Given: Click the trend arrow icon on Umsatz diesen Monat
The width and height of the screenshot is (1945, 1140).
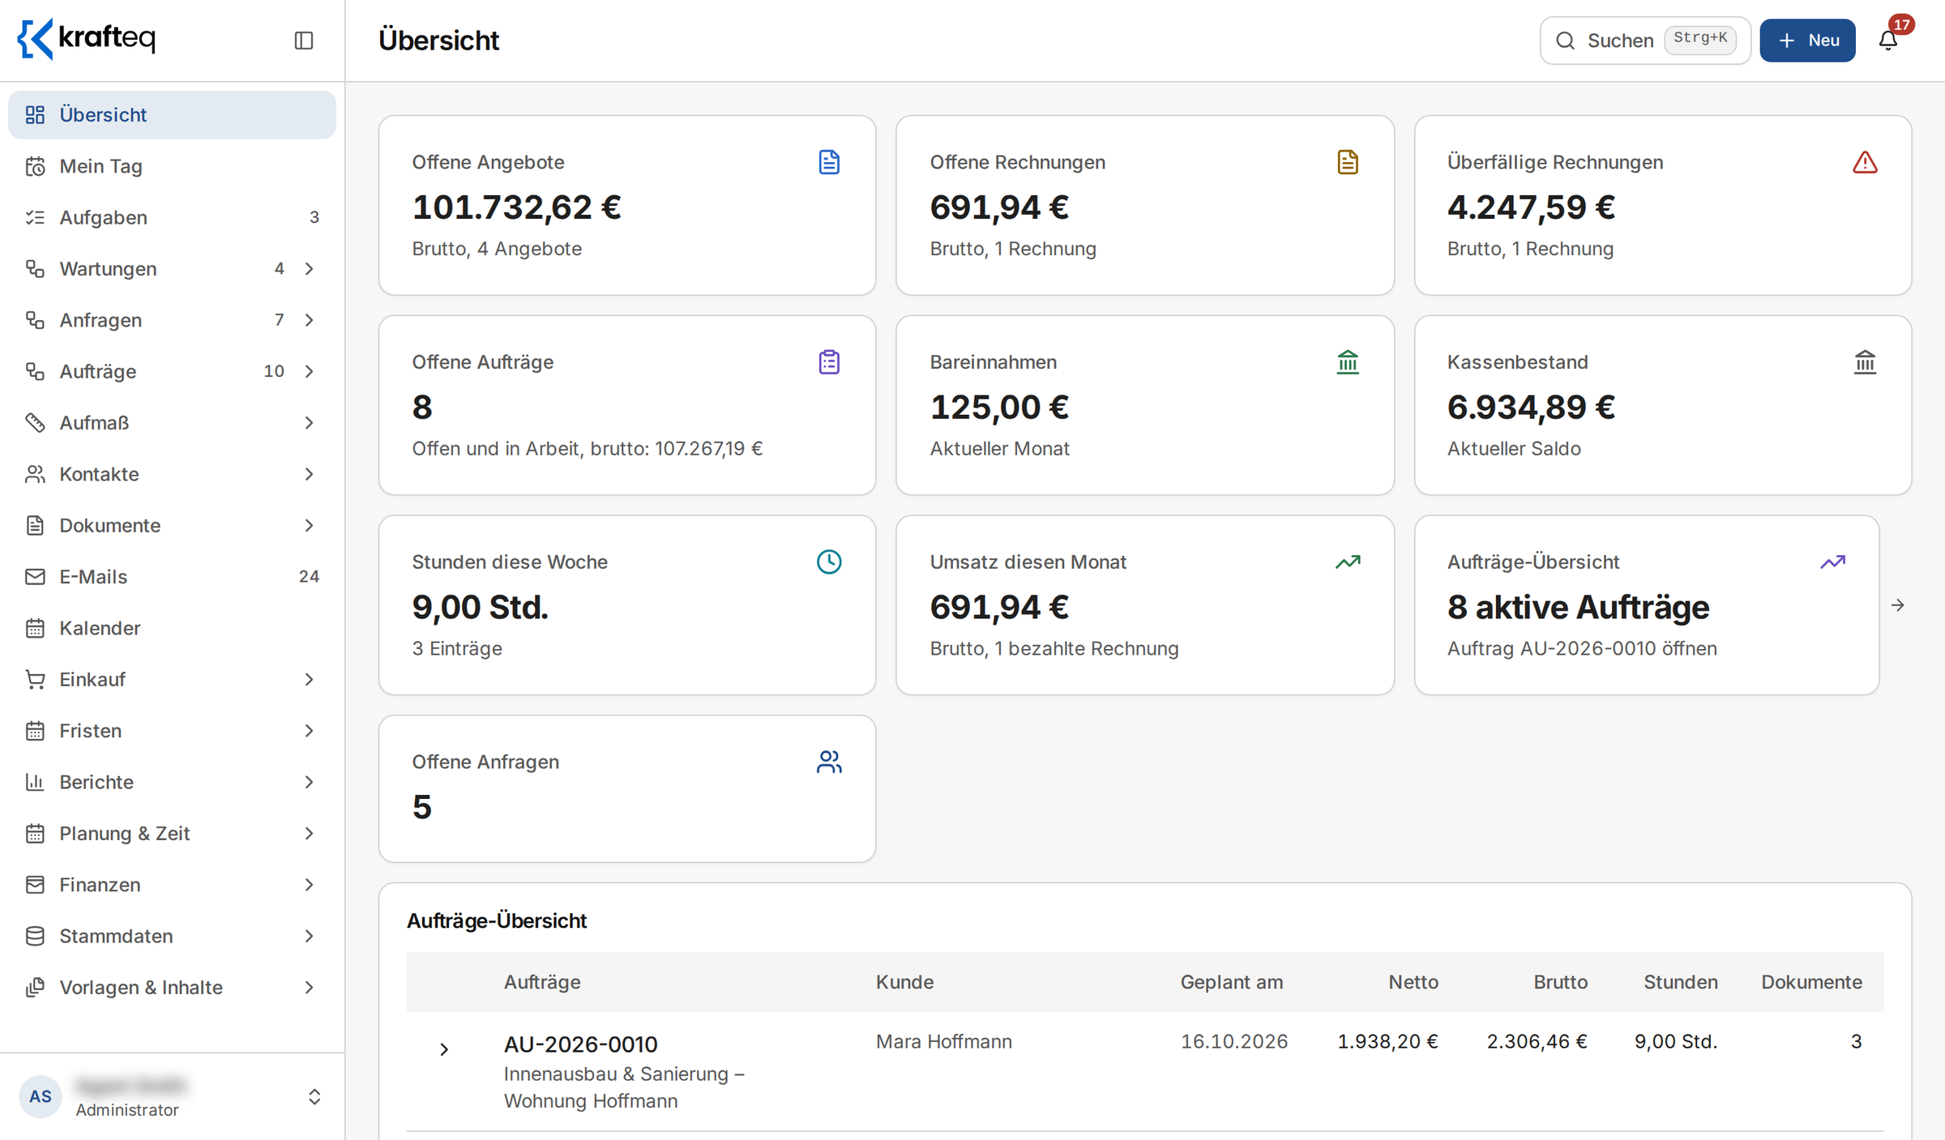Looking at the screenshot, I should pos(1347,561).
